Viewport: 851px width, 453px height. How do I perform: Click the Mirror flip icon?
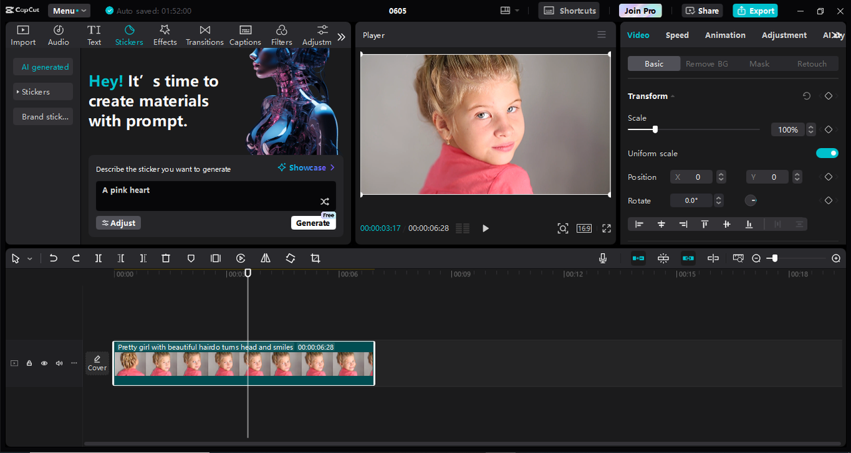(x=265, y=258)
